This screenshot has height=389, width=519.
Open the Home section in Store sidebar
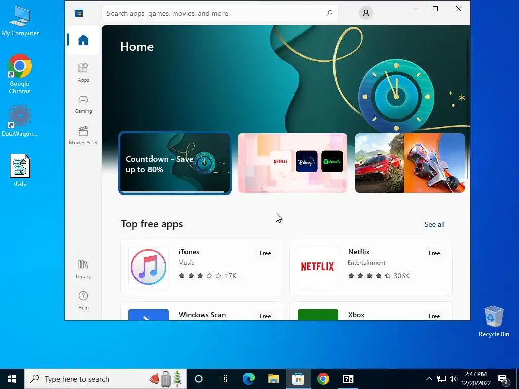(83, 40)
